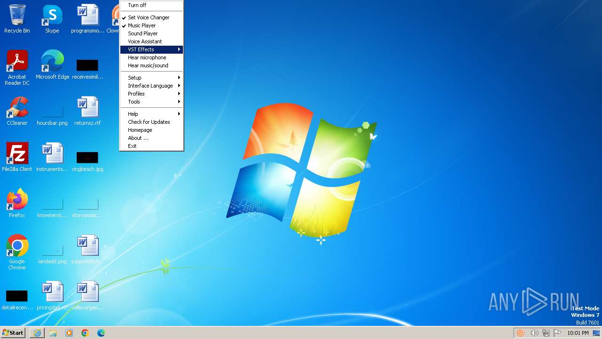Open the Google Chrome desktop shortcut
The width and height of the screenshot is (602, 339).
(x=17, y=252)
